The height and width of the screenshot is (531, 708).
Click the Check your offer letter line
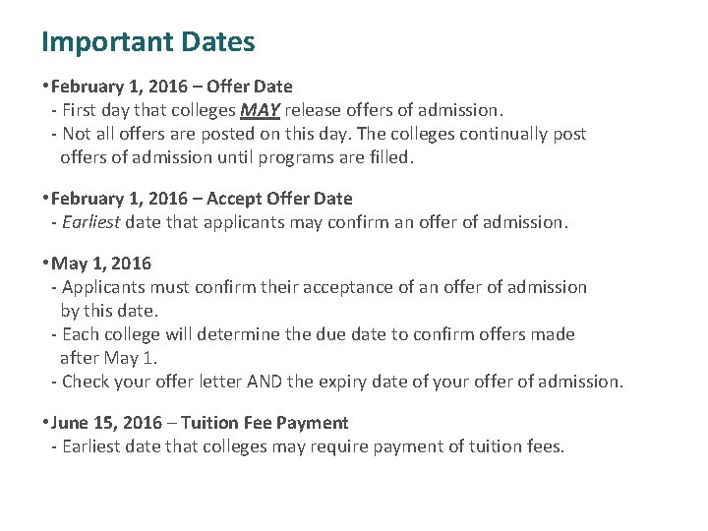pos(342,382)
